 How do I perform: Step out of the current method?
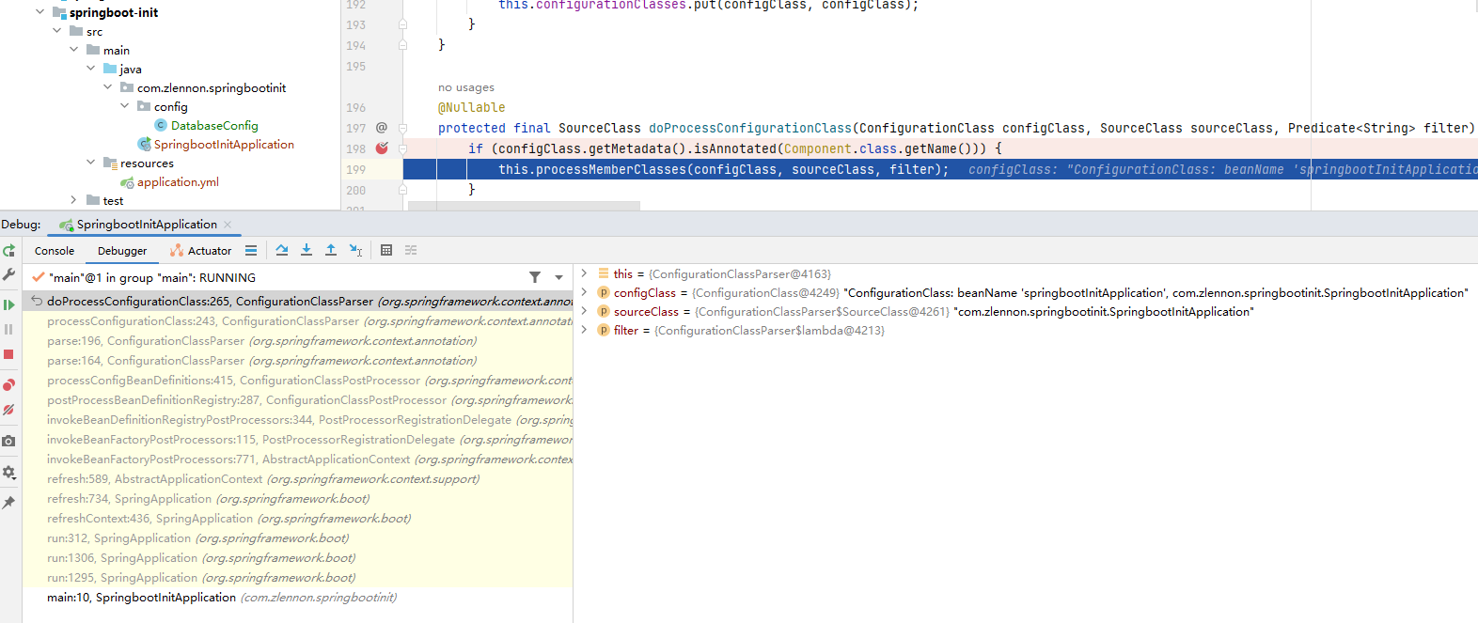(331, 250)
